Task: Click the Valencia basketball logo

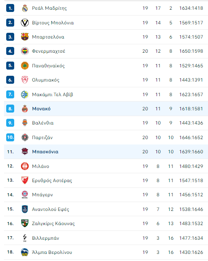Action: point(25,123)
